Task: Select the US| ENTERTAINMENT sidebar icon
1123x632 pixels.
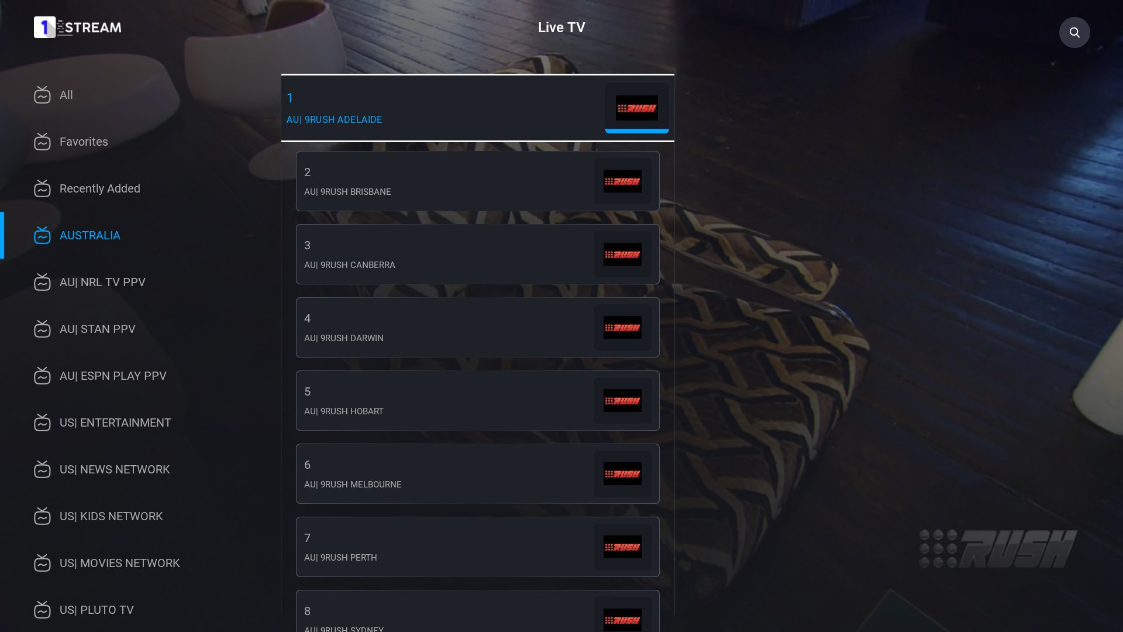Action: point(43,423)
